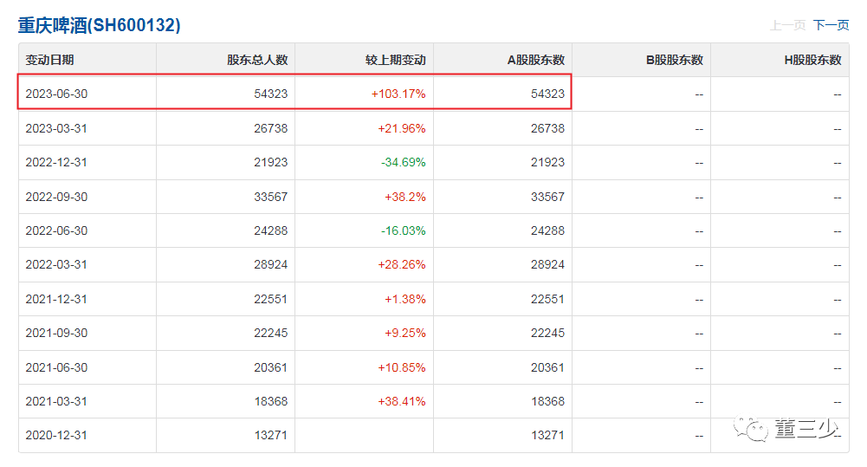
Task: Click 28924 in the 股东总人数 column
Action: point(271,264)
